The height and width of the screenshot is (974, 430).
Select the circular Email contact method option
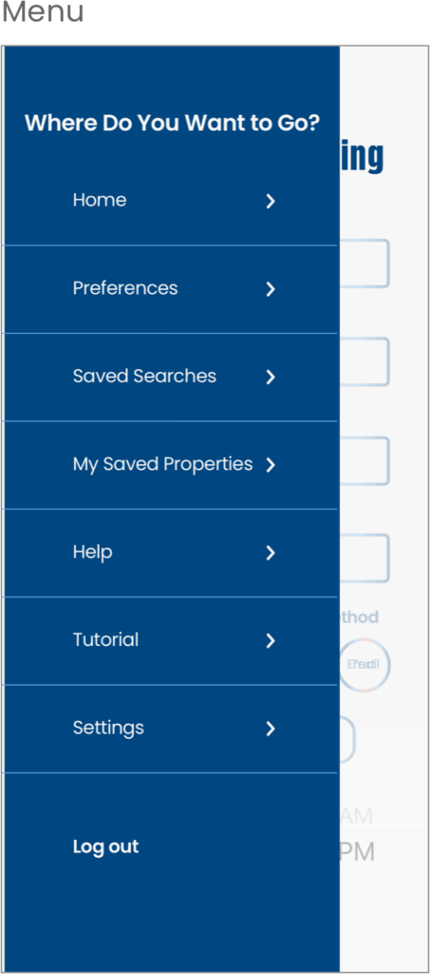[x=365, y=665]
